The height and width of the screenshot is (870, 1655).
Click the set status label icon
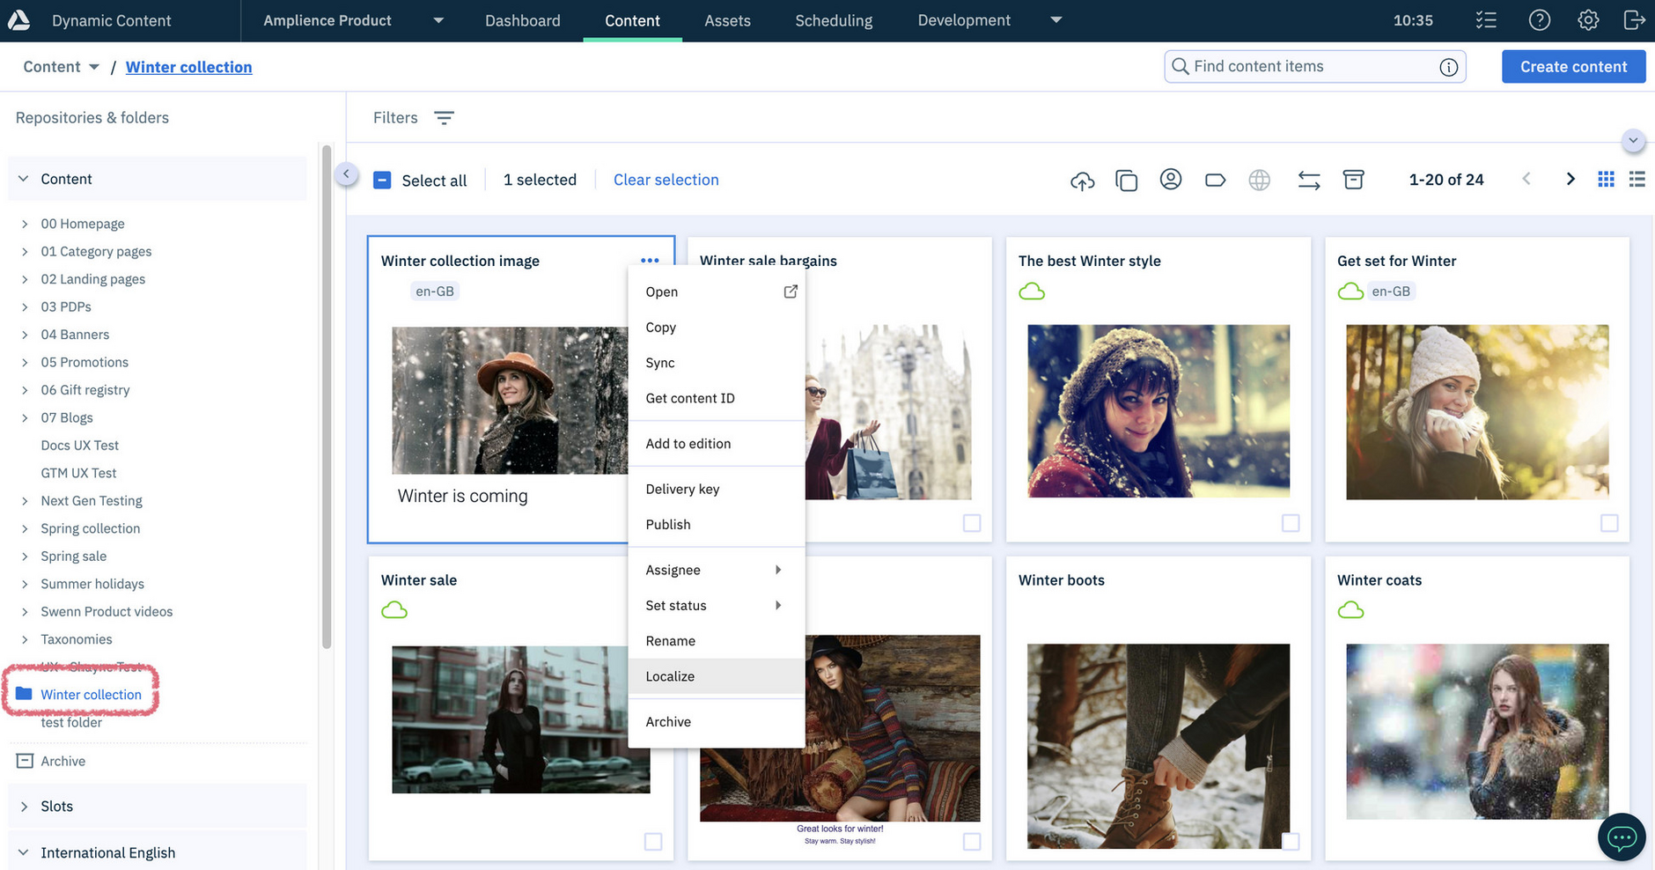pos(1215,181)
